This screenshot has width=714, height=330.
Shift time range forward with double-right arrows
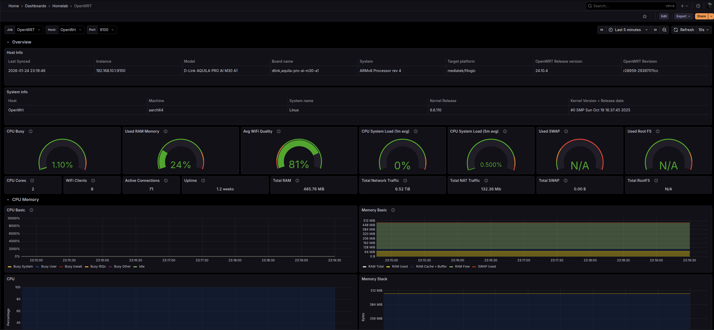click(x=655, y=30)
